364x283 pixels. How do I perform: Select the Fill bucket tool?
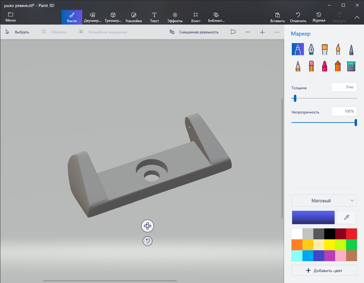(x=351, y=66)
